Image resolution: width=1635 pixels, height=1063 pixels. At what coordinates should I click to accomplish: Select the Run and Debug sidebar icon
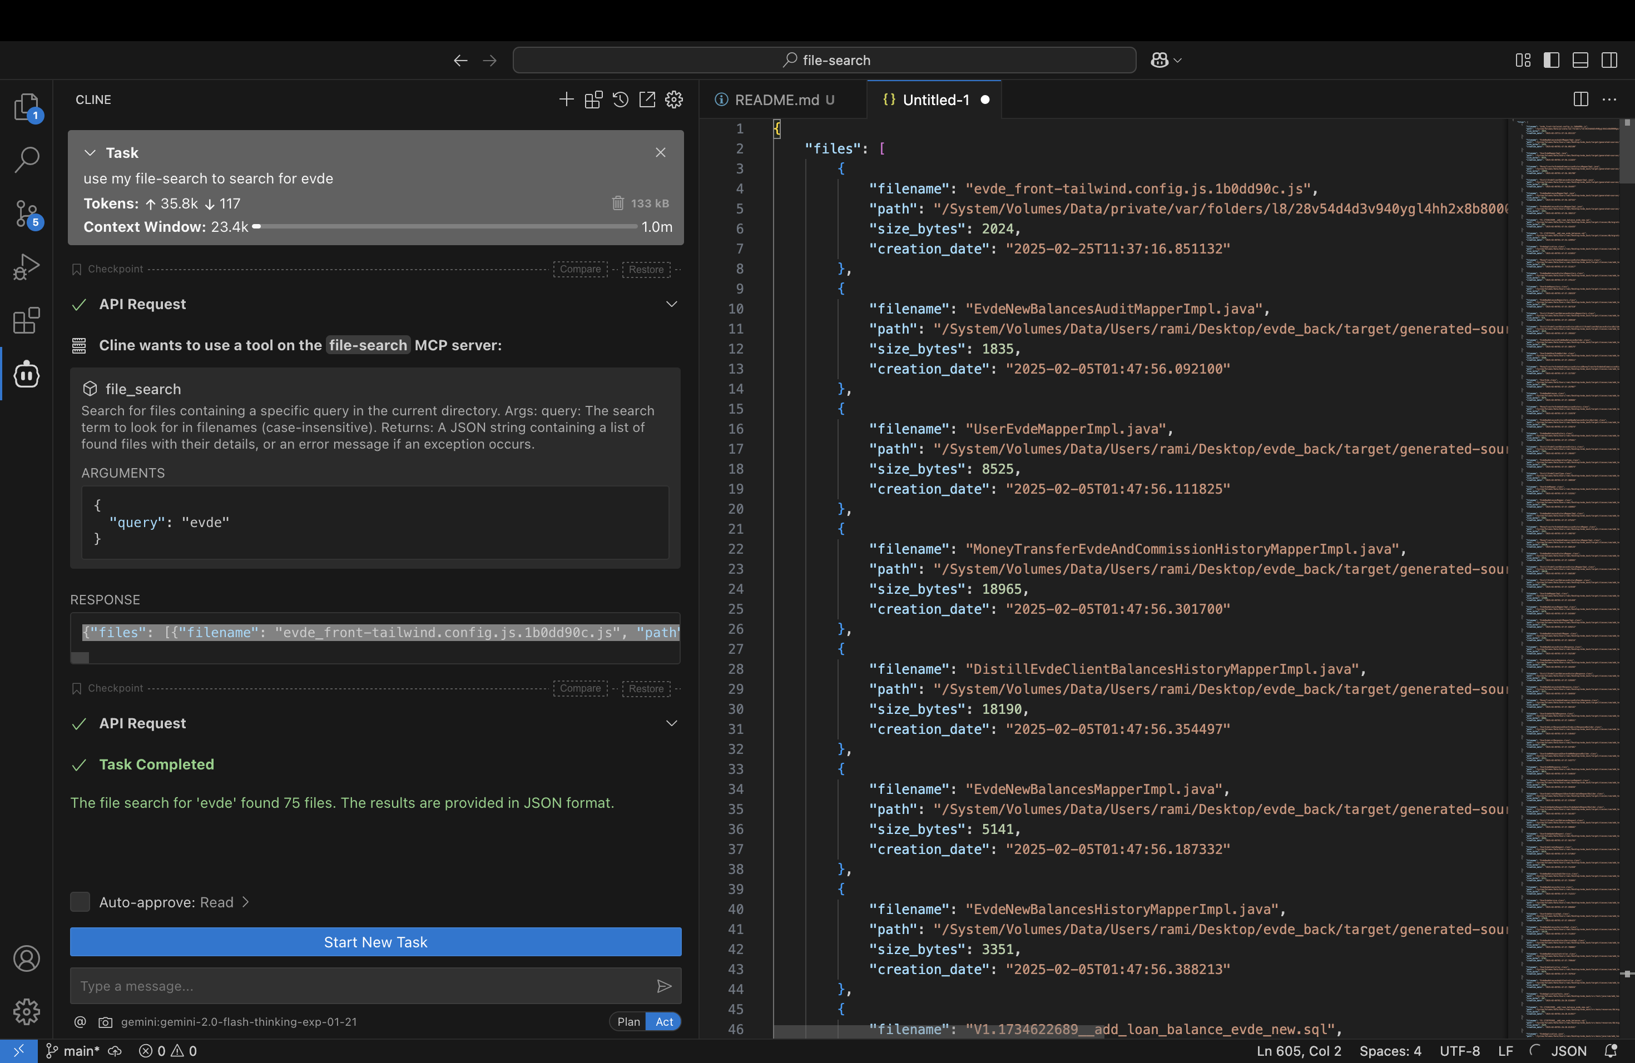click(26, 266)
